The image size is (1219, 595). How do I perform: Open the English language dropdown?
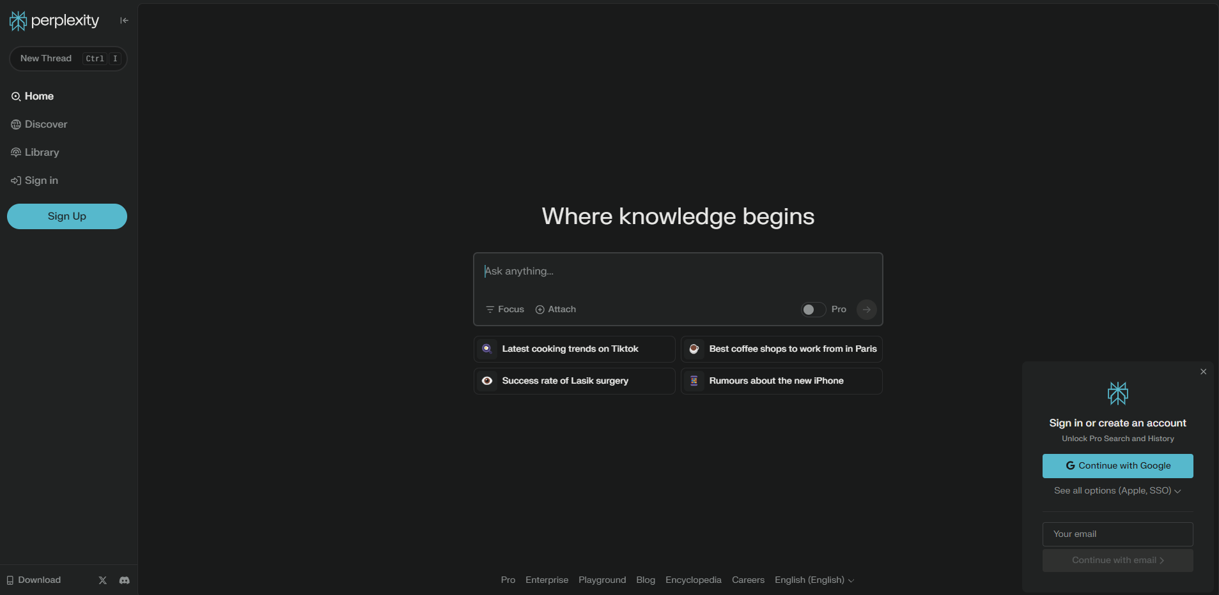pyautogui.click(x=814, y=580)
